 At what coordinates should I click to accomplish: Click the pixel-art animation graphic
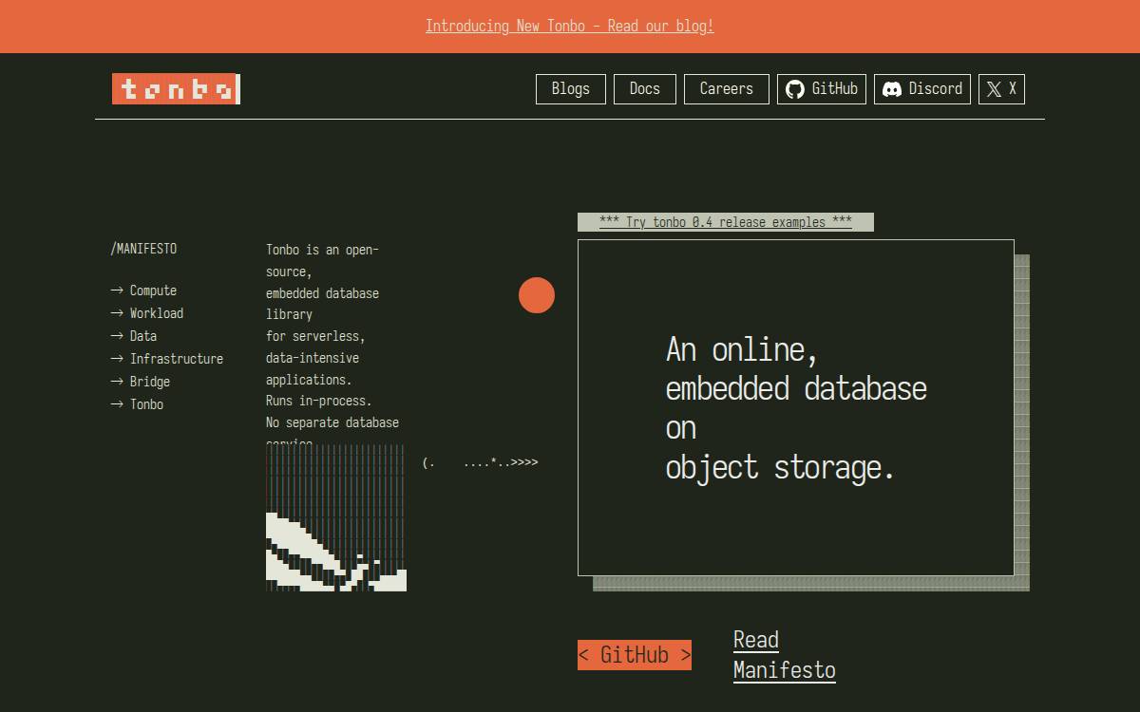[336, 518]
